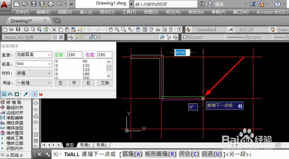Click the 右宽 input field with 180

(x=105, y=55)
